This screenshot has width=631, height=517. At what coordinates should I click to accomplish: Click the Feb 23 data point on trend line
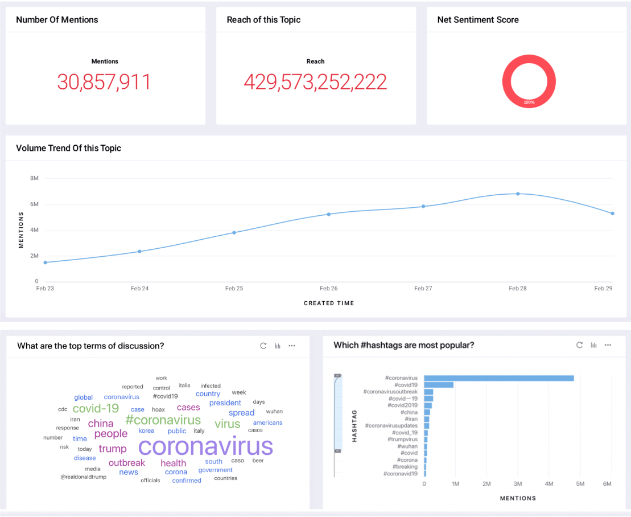click(x=45, y=262)
